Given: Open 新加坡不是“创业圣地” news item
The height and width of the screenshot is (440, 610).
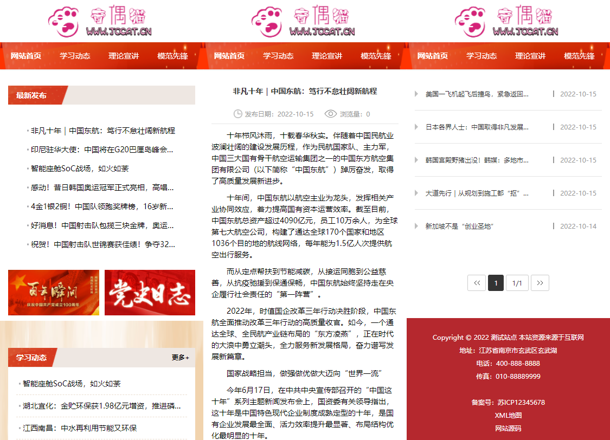Looking at the screenshot, I should pyautogui.click(x=459, y=226).
